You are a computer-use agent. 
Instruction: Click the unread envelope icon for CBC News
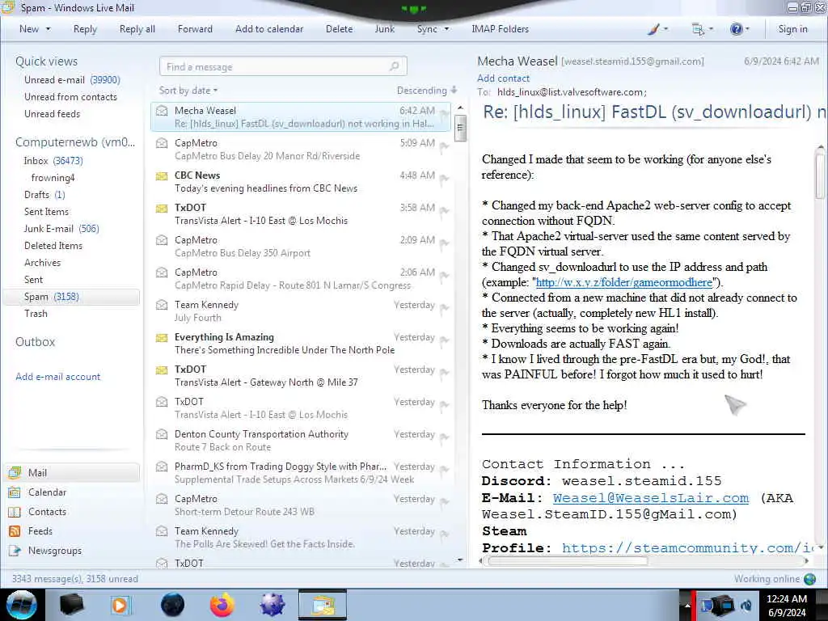tap(162, 175)
